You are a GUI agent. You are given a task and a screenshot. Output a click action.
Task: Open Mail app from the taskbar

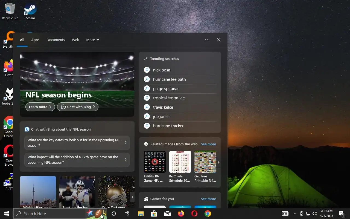pos(168,214)
